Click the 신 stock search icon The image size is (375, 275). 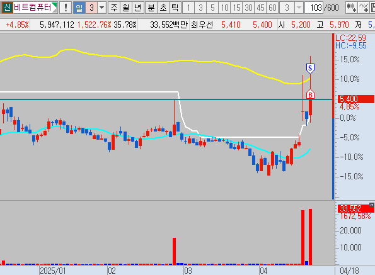7,8
